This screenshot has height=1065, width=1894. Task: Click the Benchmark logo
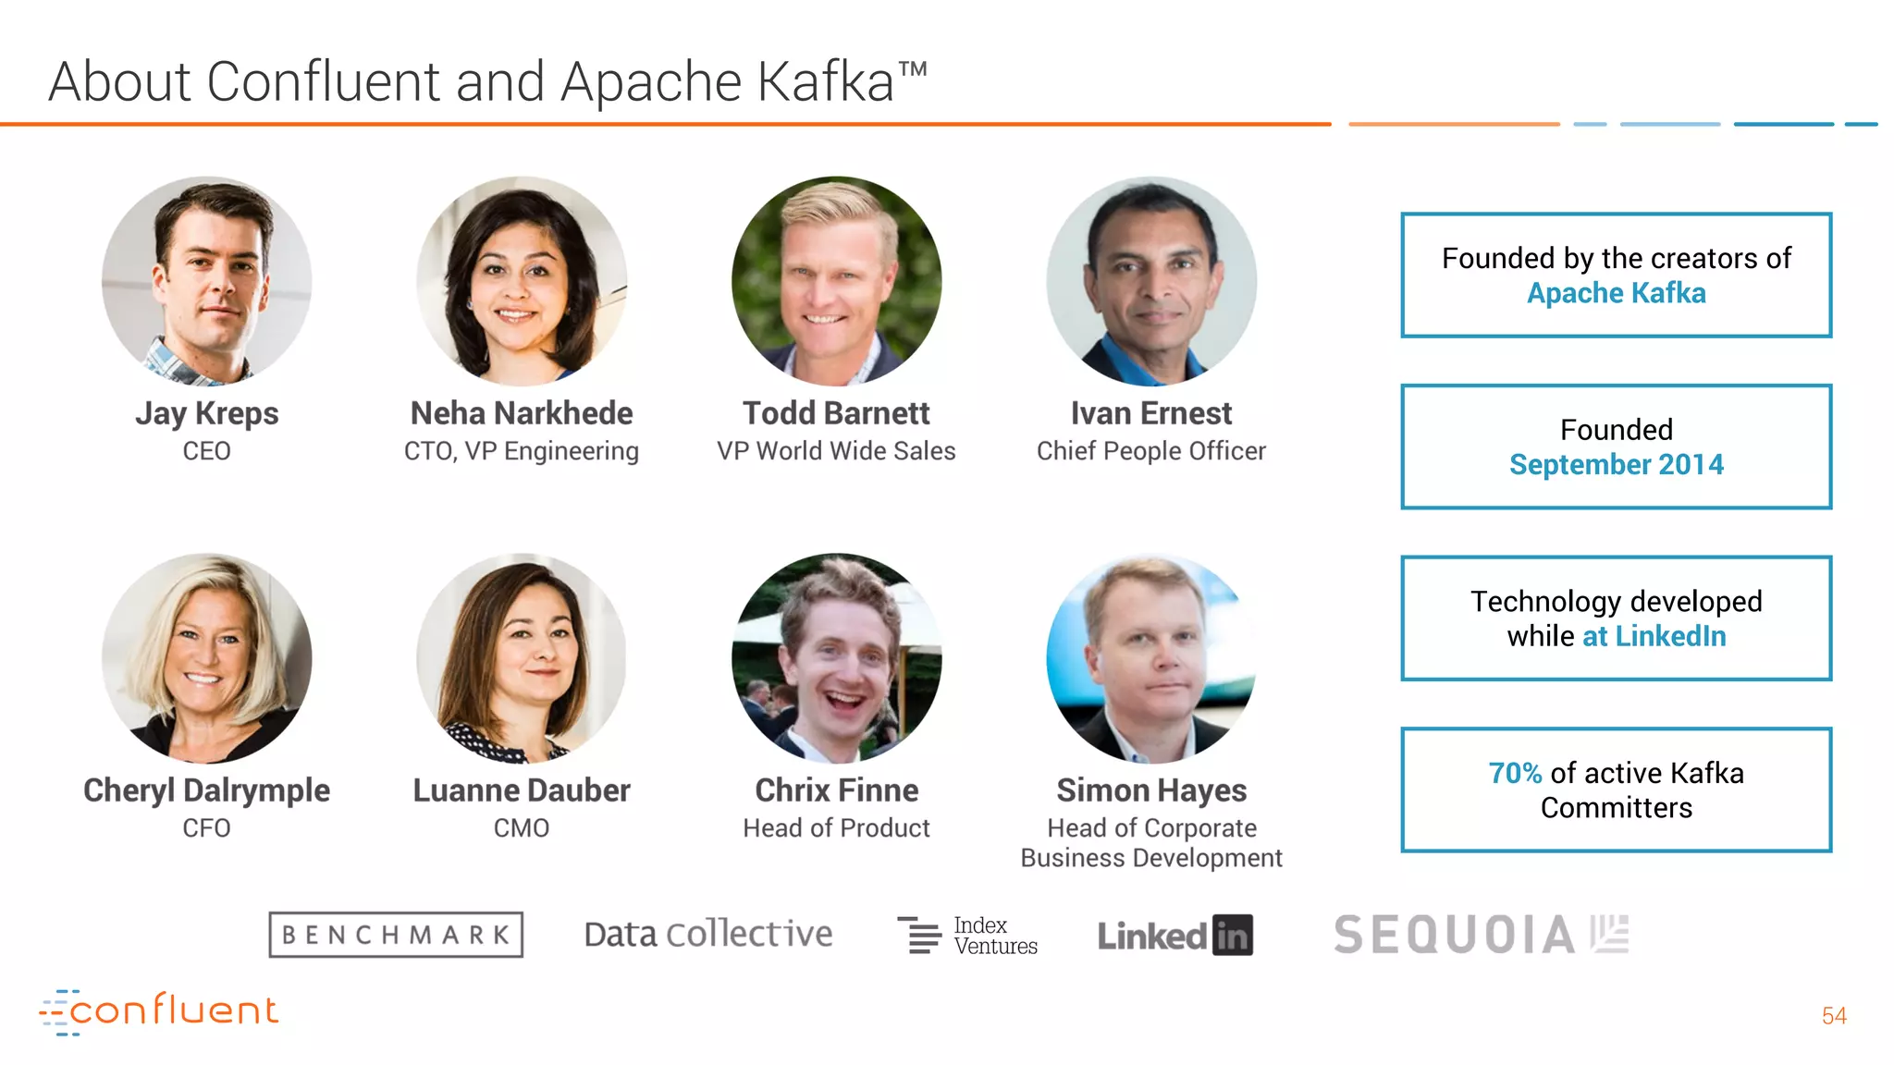coord(396,935)
